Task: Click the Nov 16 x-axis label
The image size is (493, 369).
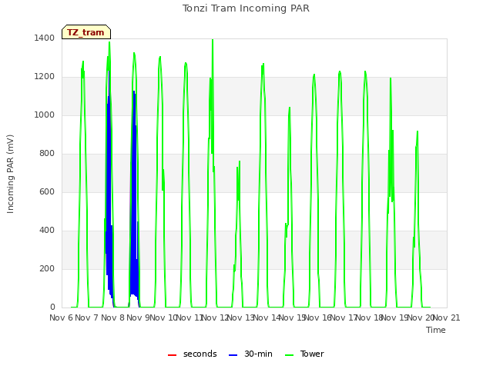Action: click(318, 317)
